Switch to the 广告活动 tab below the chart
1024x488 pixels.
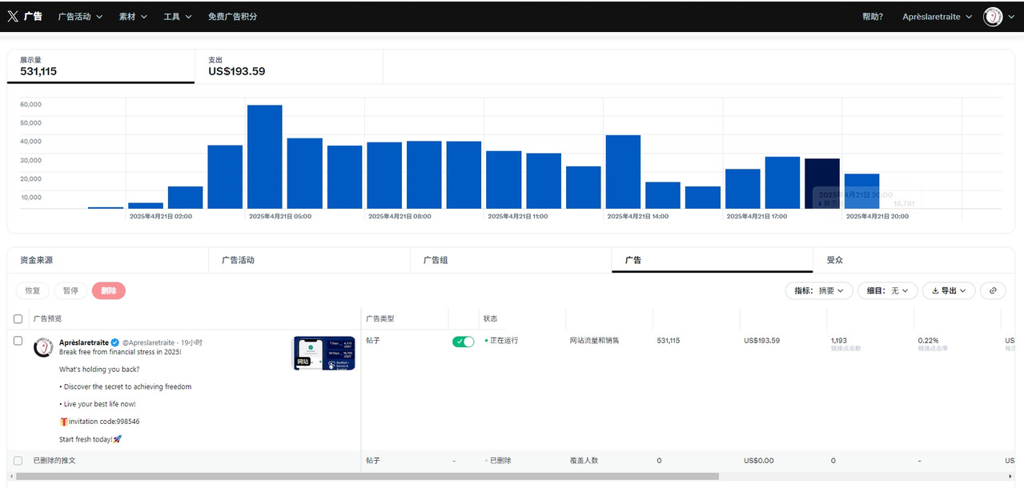pos(309,260)
